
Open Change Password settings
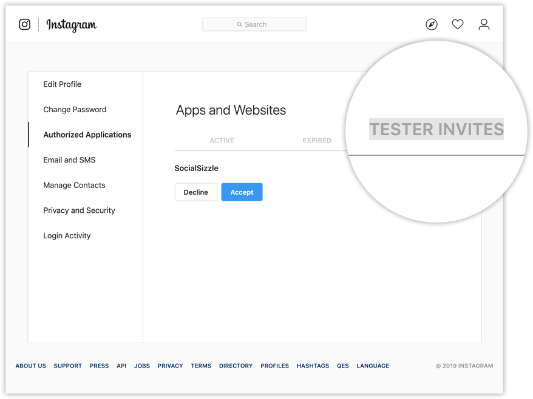point(75,109)
